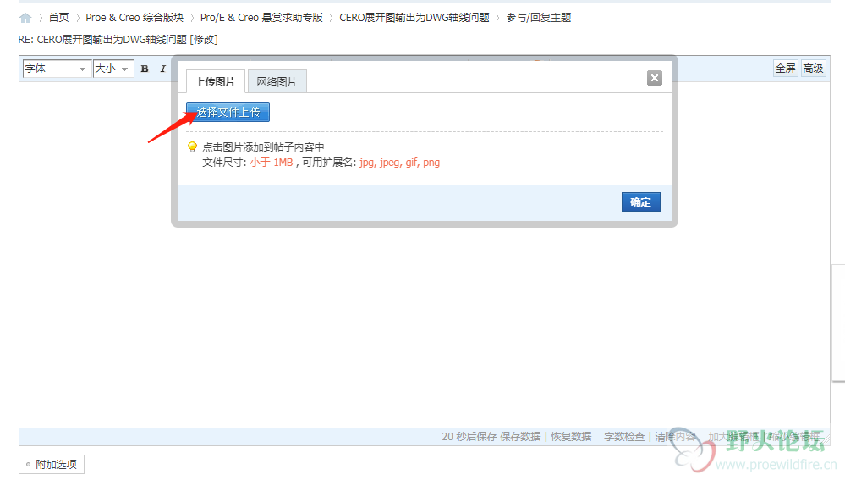Open CERO展开图输出为DWG轴线问题 breadcrumb link

tap(414, 18)
